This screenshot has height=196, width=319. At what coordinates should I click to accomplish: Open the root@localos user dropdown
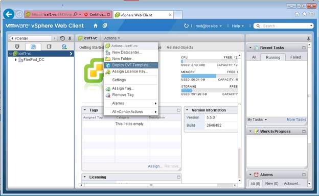(x=209, y=26)
